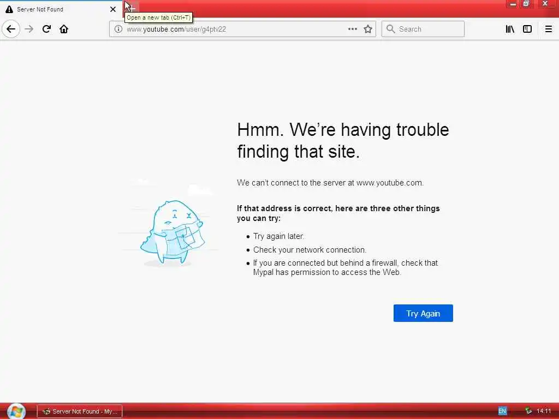Open the hamburger application menu
559x419 pixels.
[548, 29]
